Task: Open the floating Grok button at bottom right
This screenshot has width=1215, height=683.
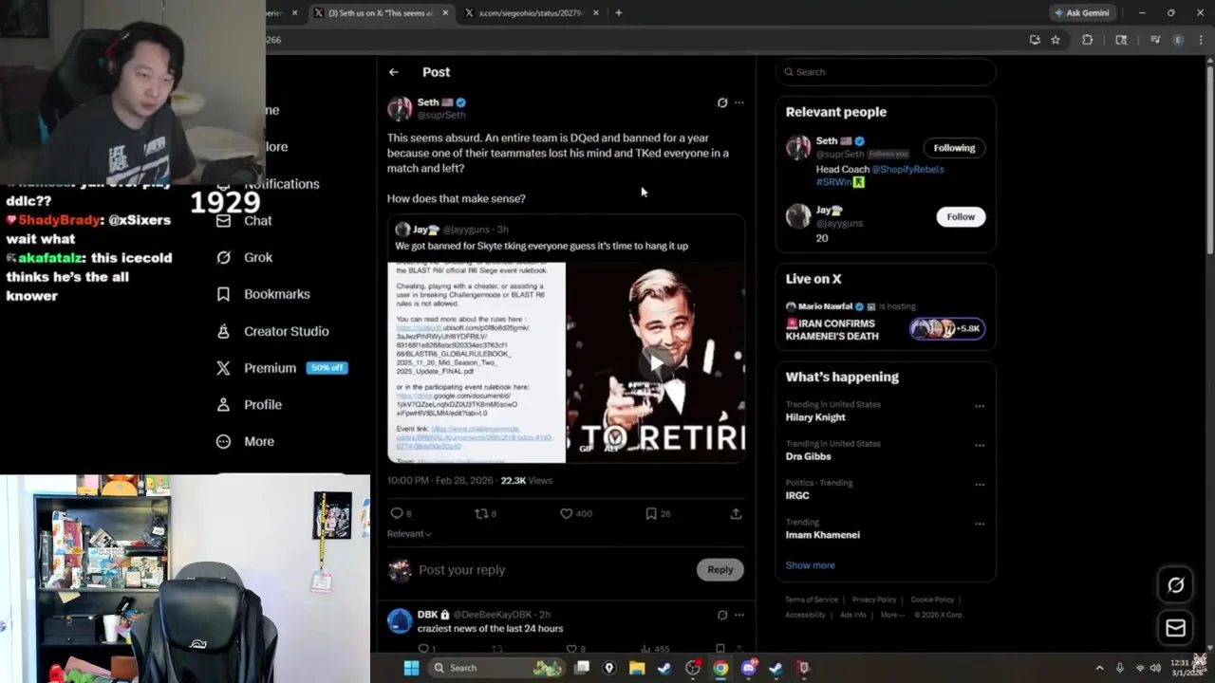Action: [x=1175, y=585]
